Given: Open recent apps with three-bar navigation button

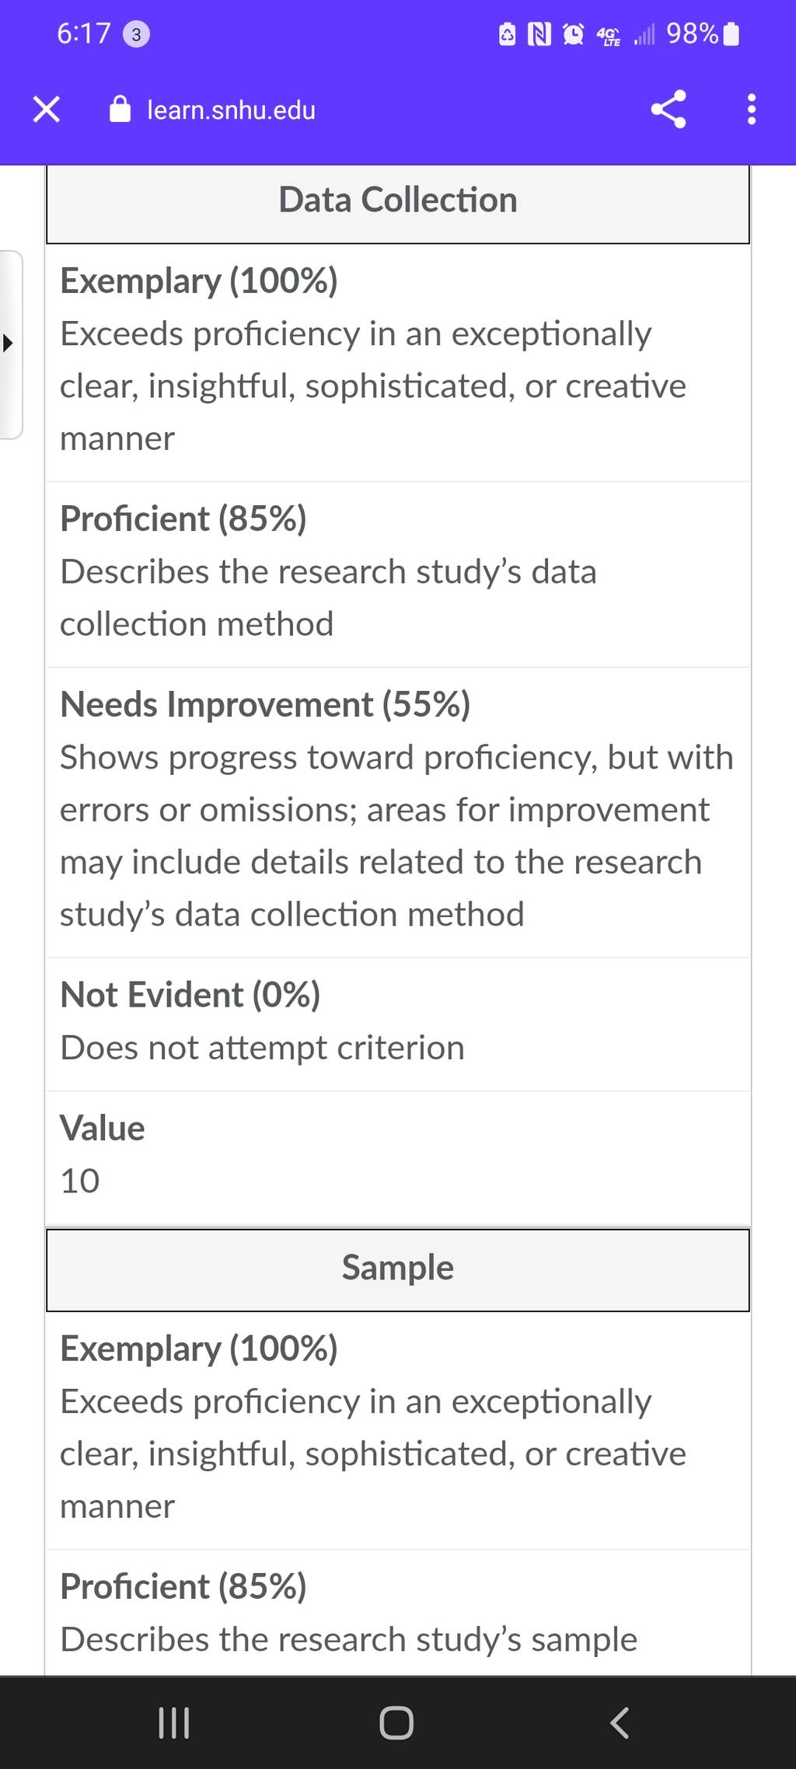Looking at the screenshot, I should (173, 1722).
